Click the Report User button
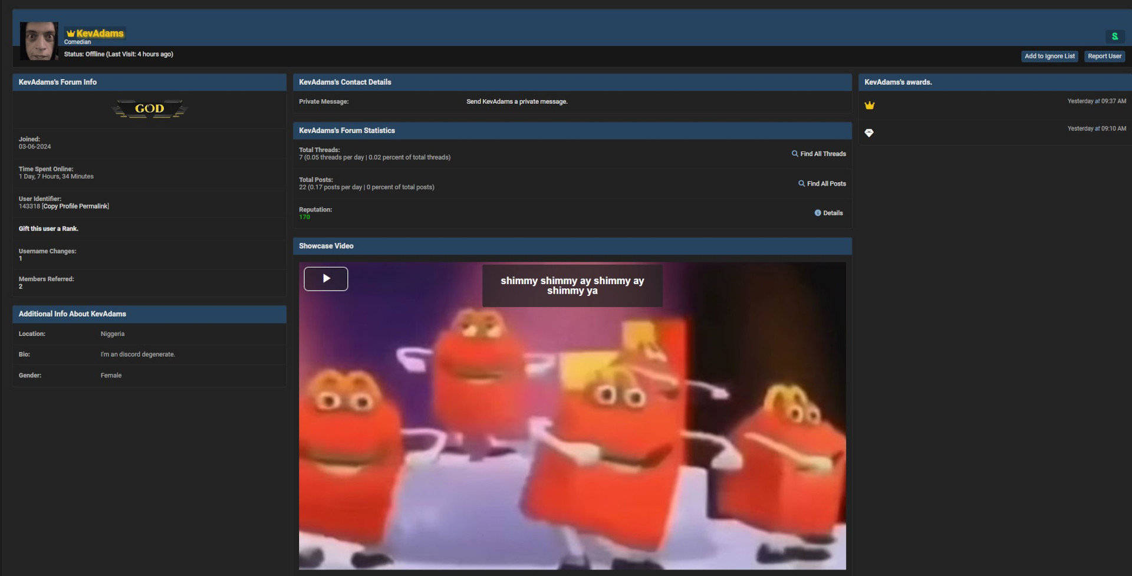The image size is (1132, 576). pos(1104,56)
